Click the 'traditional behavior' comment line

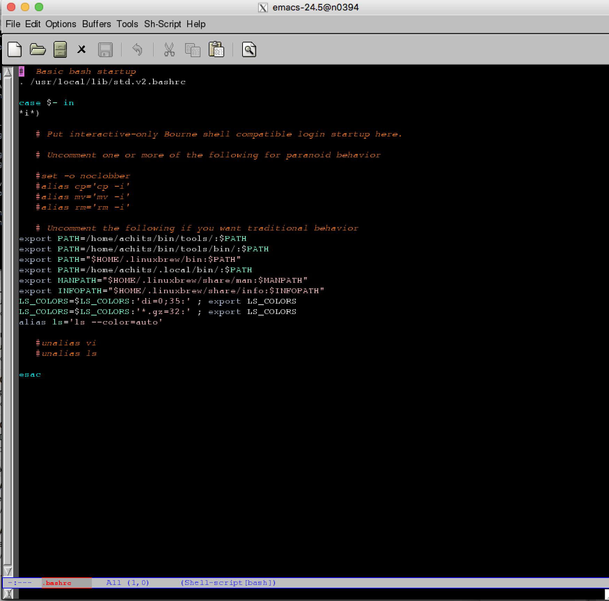pos(197,228)
